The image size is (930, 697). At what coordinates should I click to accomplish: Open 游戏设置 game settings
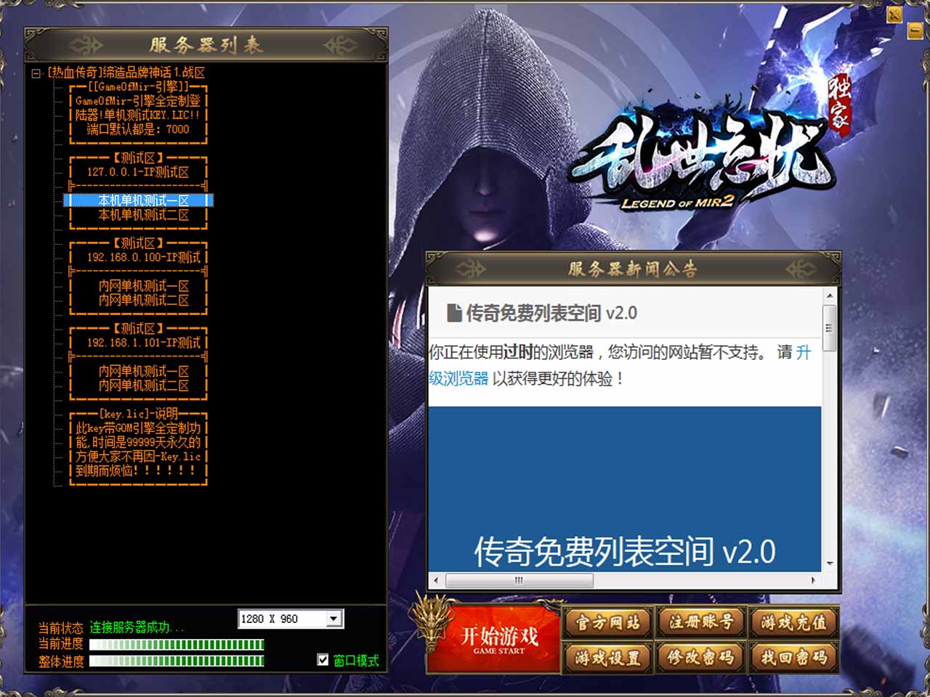(608, 658)
